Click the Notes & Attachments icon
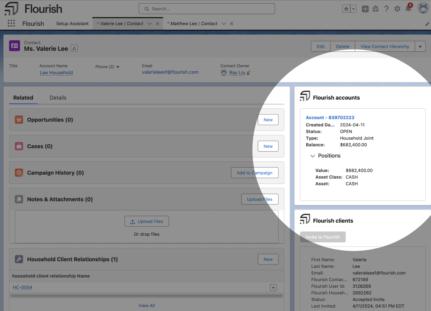 tap(19, 199)
